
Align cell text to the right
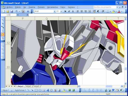point(85,11)
